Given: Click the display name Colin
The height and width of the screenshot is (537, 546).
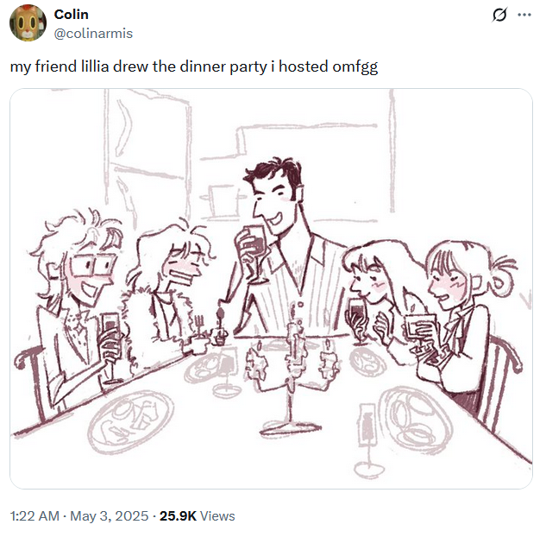Looking at the screenshot, I should pos(72,15).
